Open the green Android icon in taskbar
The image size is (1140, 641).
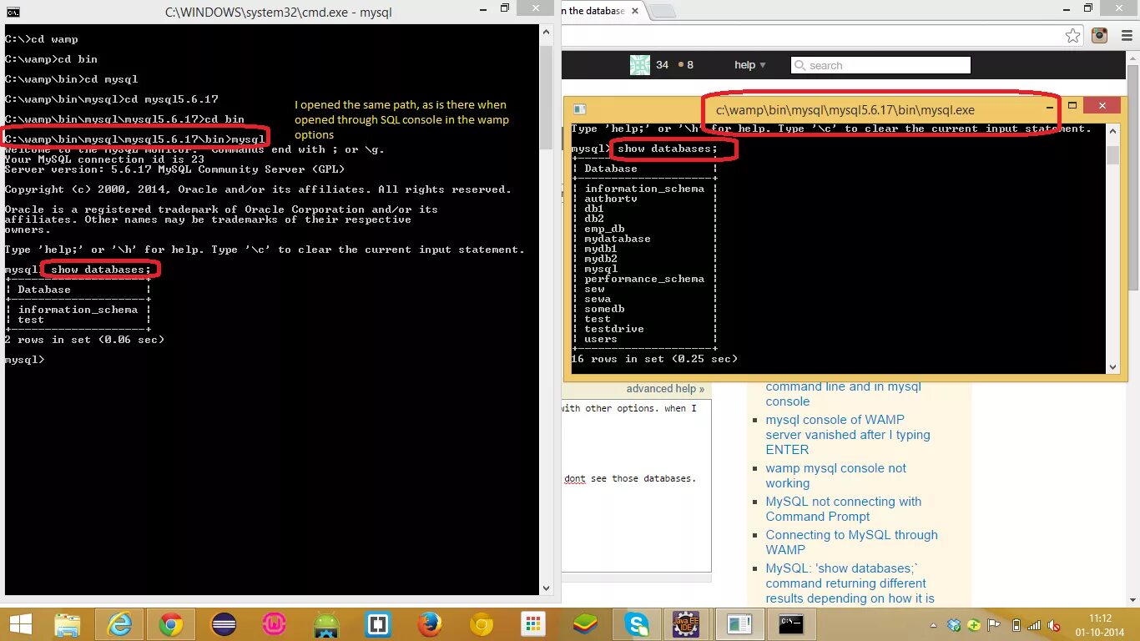click(326, 624)
